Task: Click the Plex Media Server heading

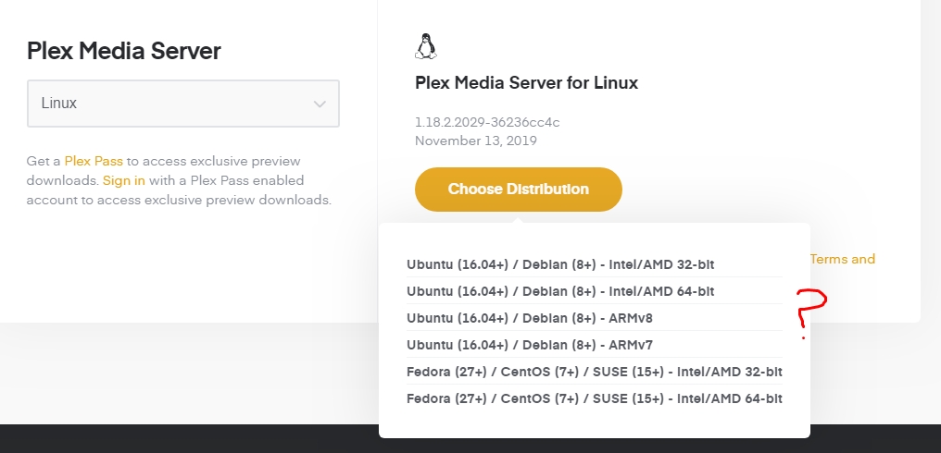Action: tap(123, 51)
